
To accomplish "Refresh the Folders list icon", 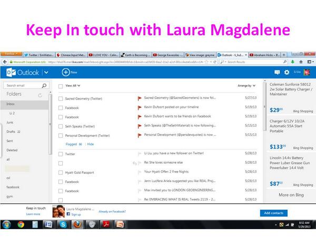I will tap(40, 95).
